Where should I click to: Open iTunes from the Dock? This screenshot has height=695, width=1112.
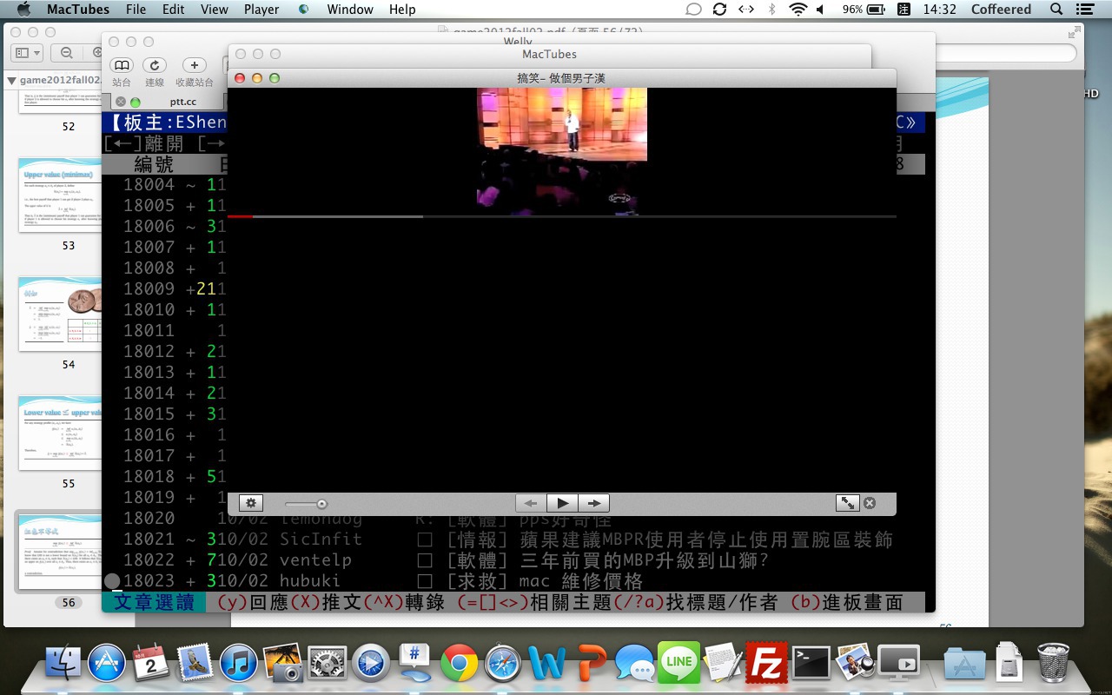239,664
